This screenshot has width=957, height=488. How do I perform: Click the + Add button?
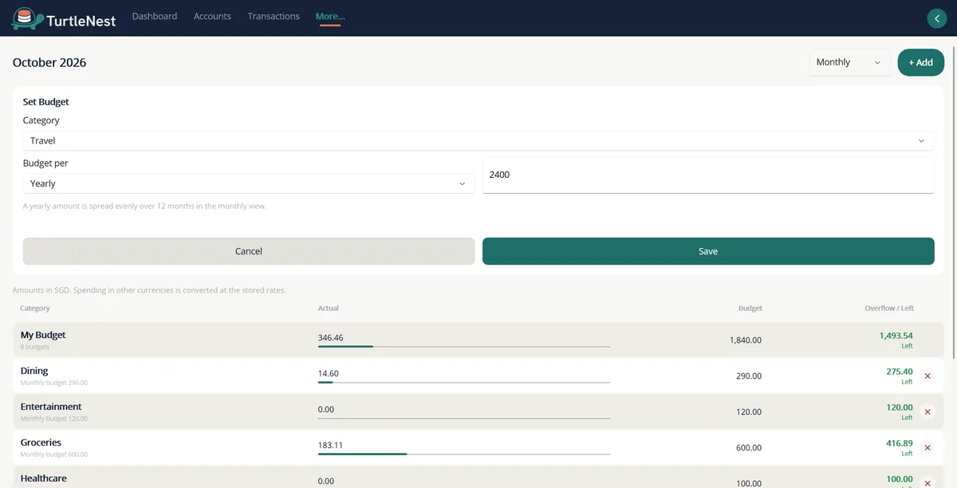[920, 62]
